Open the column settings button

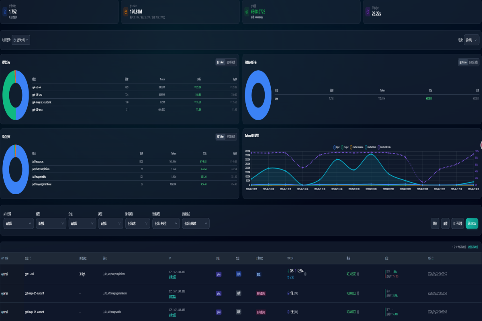click(457, 223)
